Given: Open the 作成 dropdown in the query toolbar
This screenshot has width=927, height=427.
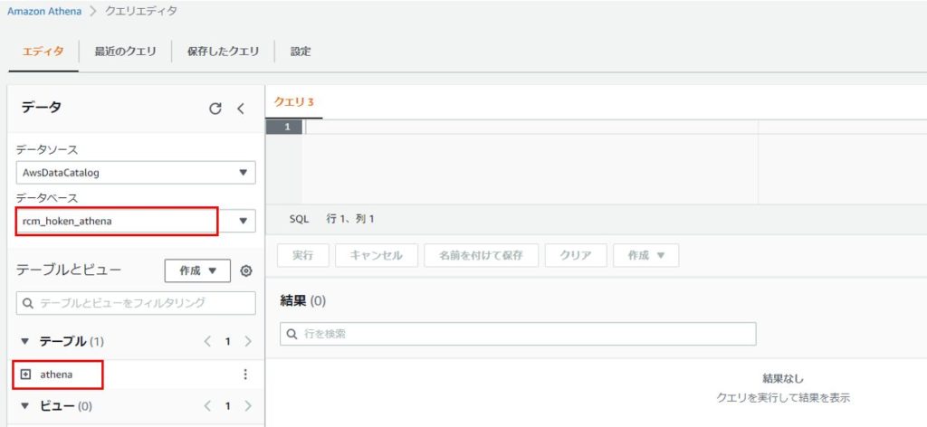Looking at the screenshot, I should coord(645,255).
